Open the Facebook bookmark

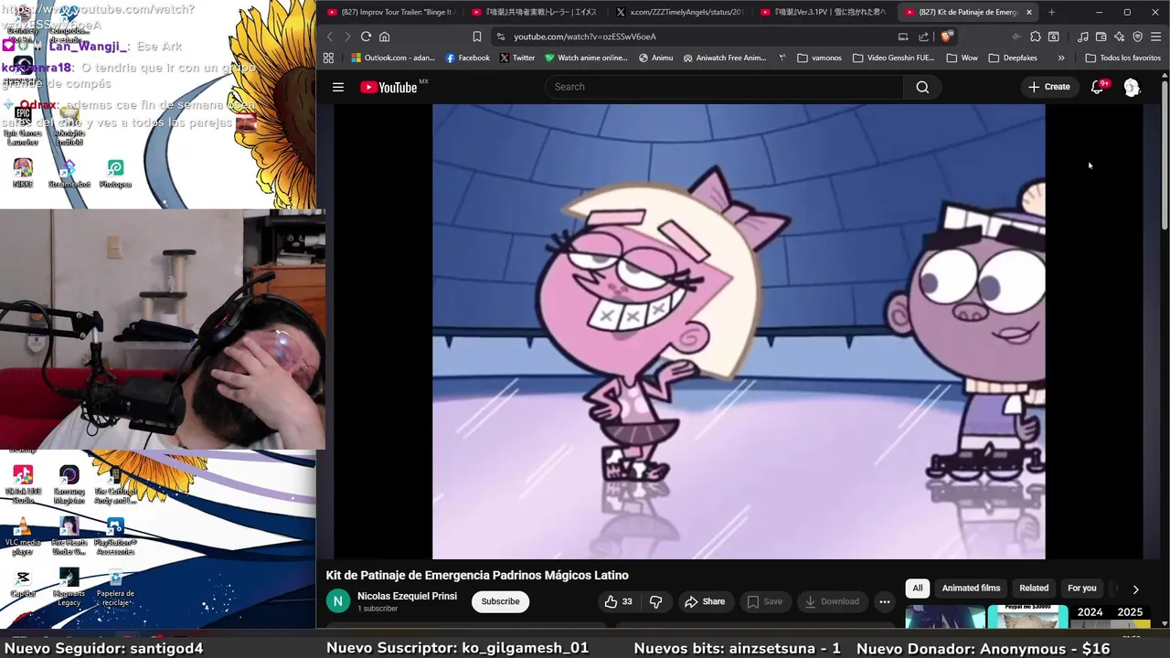pyautogui.click(x=468, y=58)
